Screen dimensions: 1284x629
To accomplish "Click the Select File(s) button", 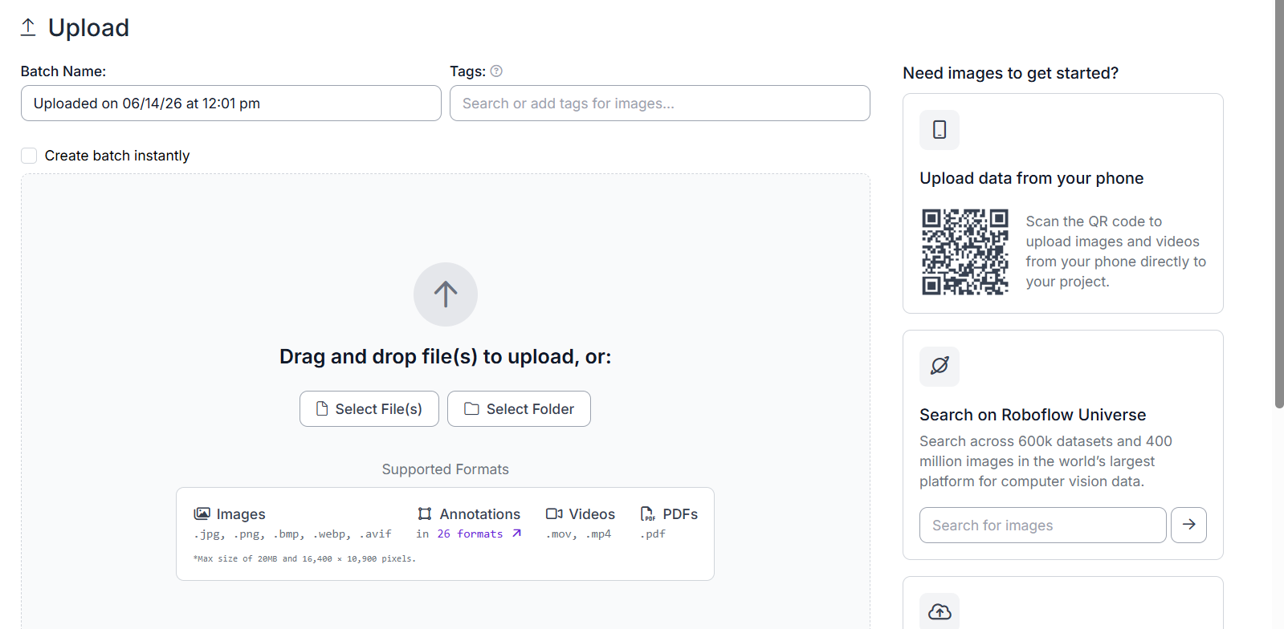I will coord(369,409).
